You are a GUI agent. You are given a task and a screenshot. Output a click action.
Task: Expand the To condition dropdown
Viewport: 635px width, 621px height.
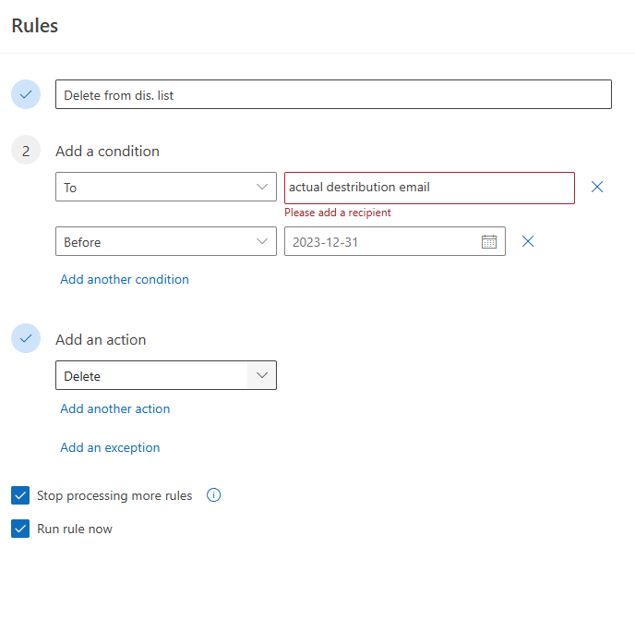tap(166, 187)
